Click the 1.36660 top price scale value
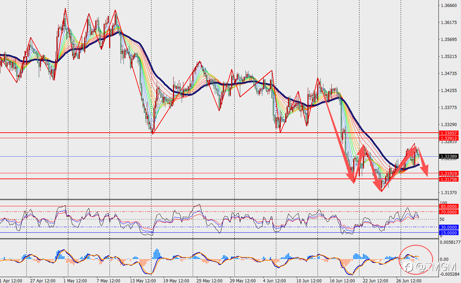 pos(448,6)
